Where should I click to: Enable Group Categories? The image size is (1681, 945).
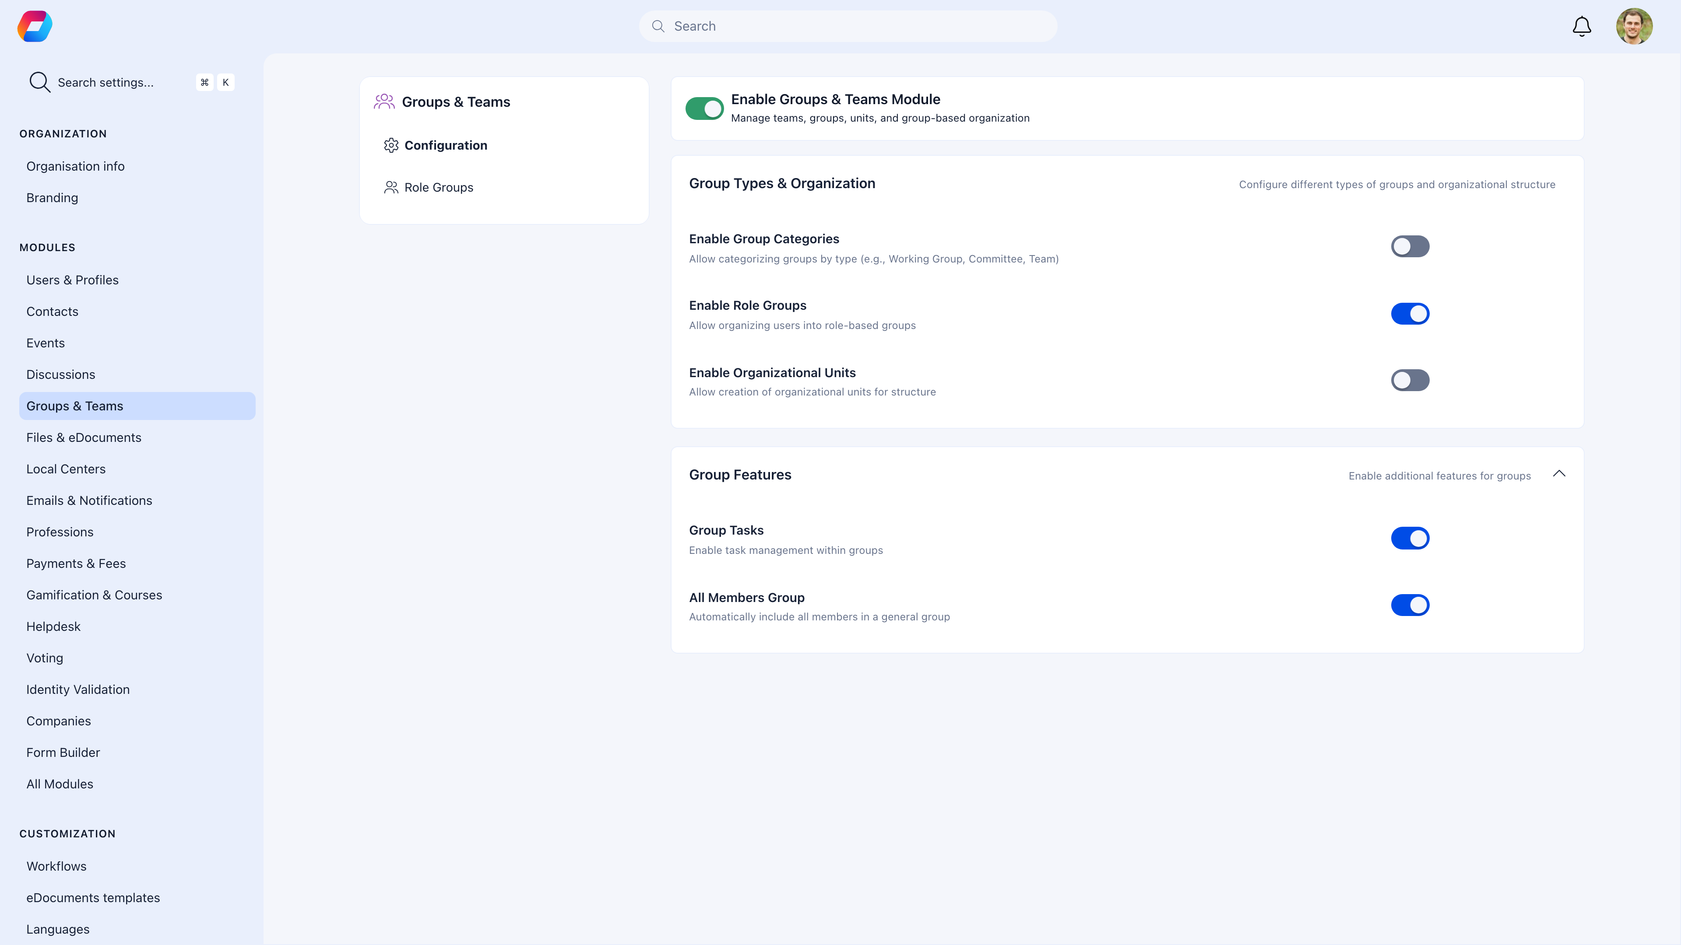click(x=1410, y=246)
